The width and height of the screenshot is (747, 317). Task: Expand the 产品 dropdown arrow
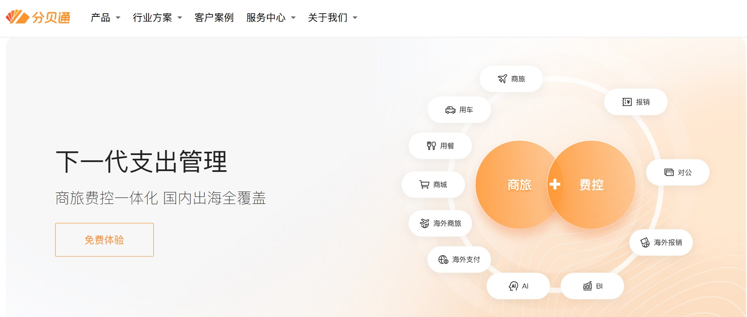[118, 18]
